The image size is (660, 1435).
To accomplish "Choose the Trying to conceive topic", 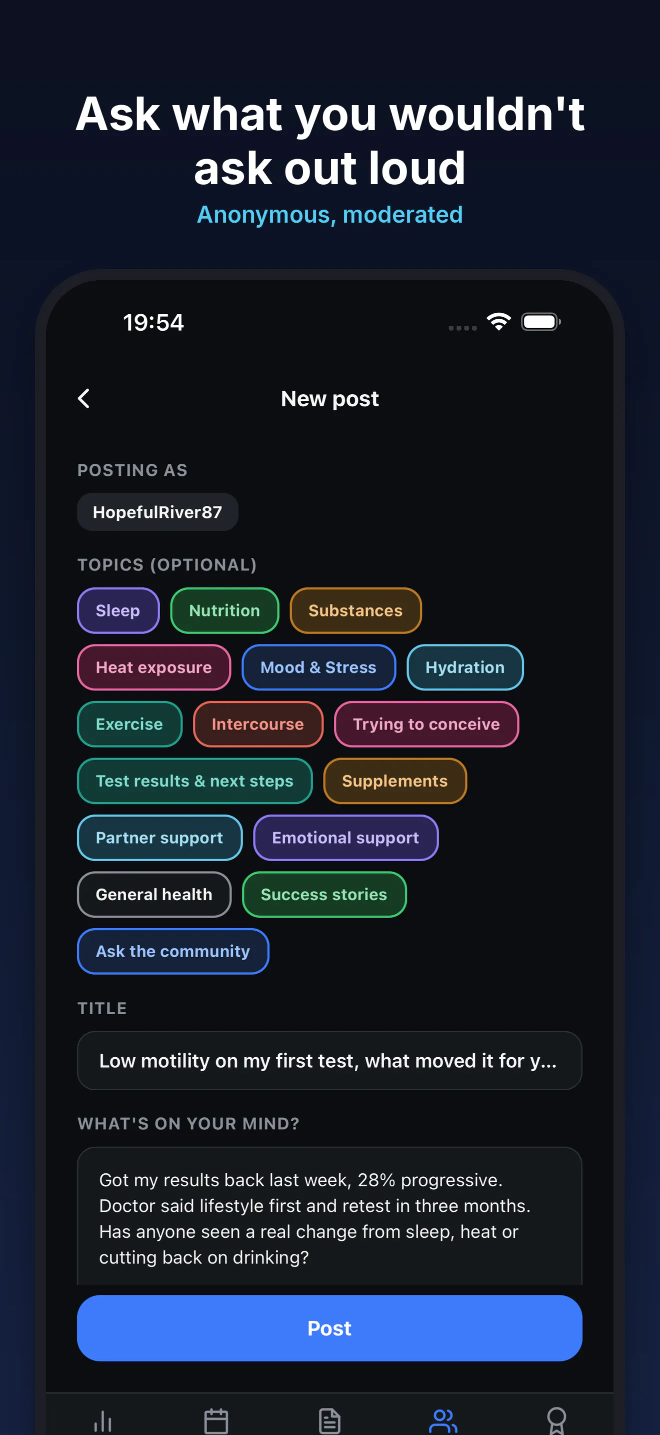I will coord(426,724).
